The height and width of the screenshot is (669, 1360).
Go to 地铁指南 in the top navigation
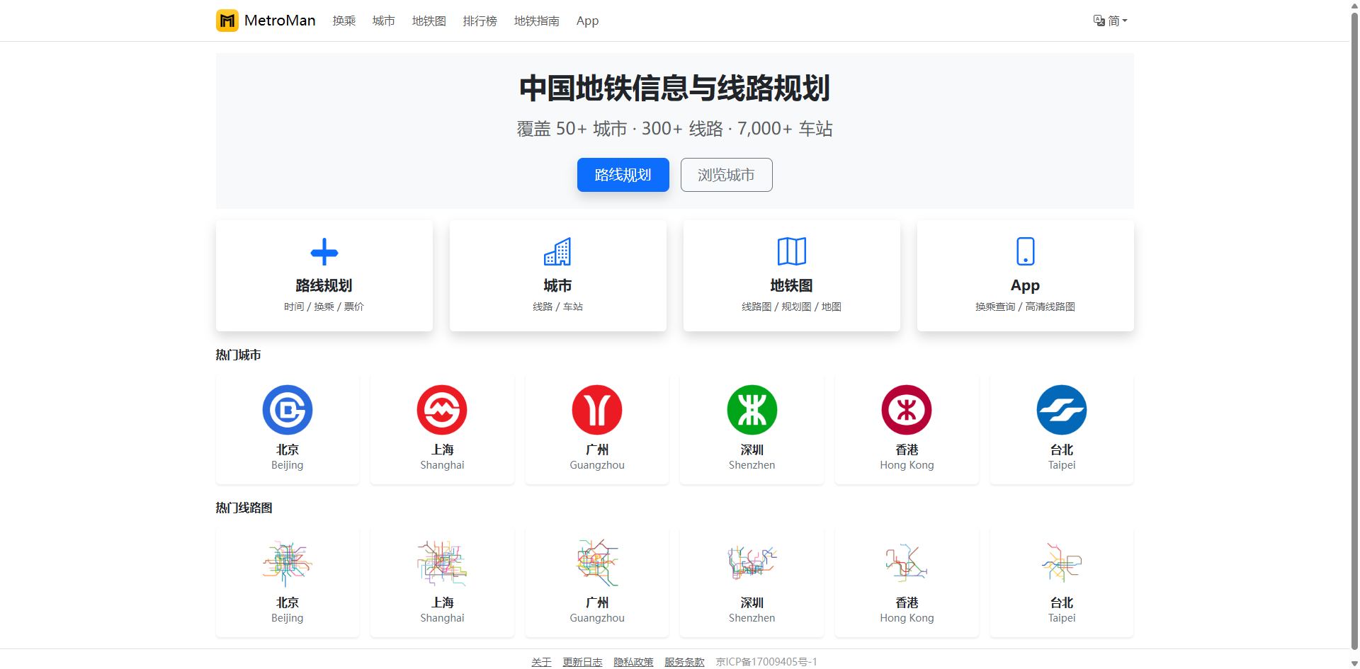(536, 21)
